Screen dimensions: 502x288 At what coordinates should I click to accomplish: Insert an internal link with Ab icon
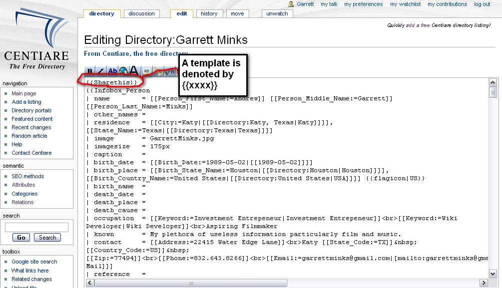(x=112, y=71)
